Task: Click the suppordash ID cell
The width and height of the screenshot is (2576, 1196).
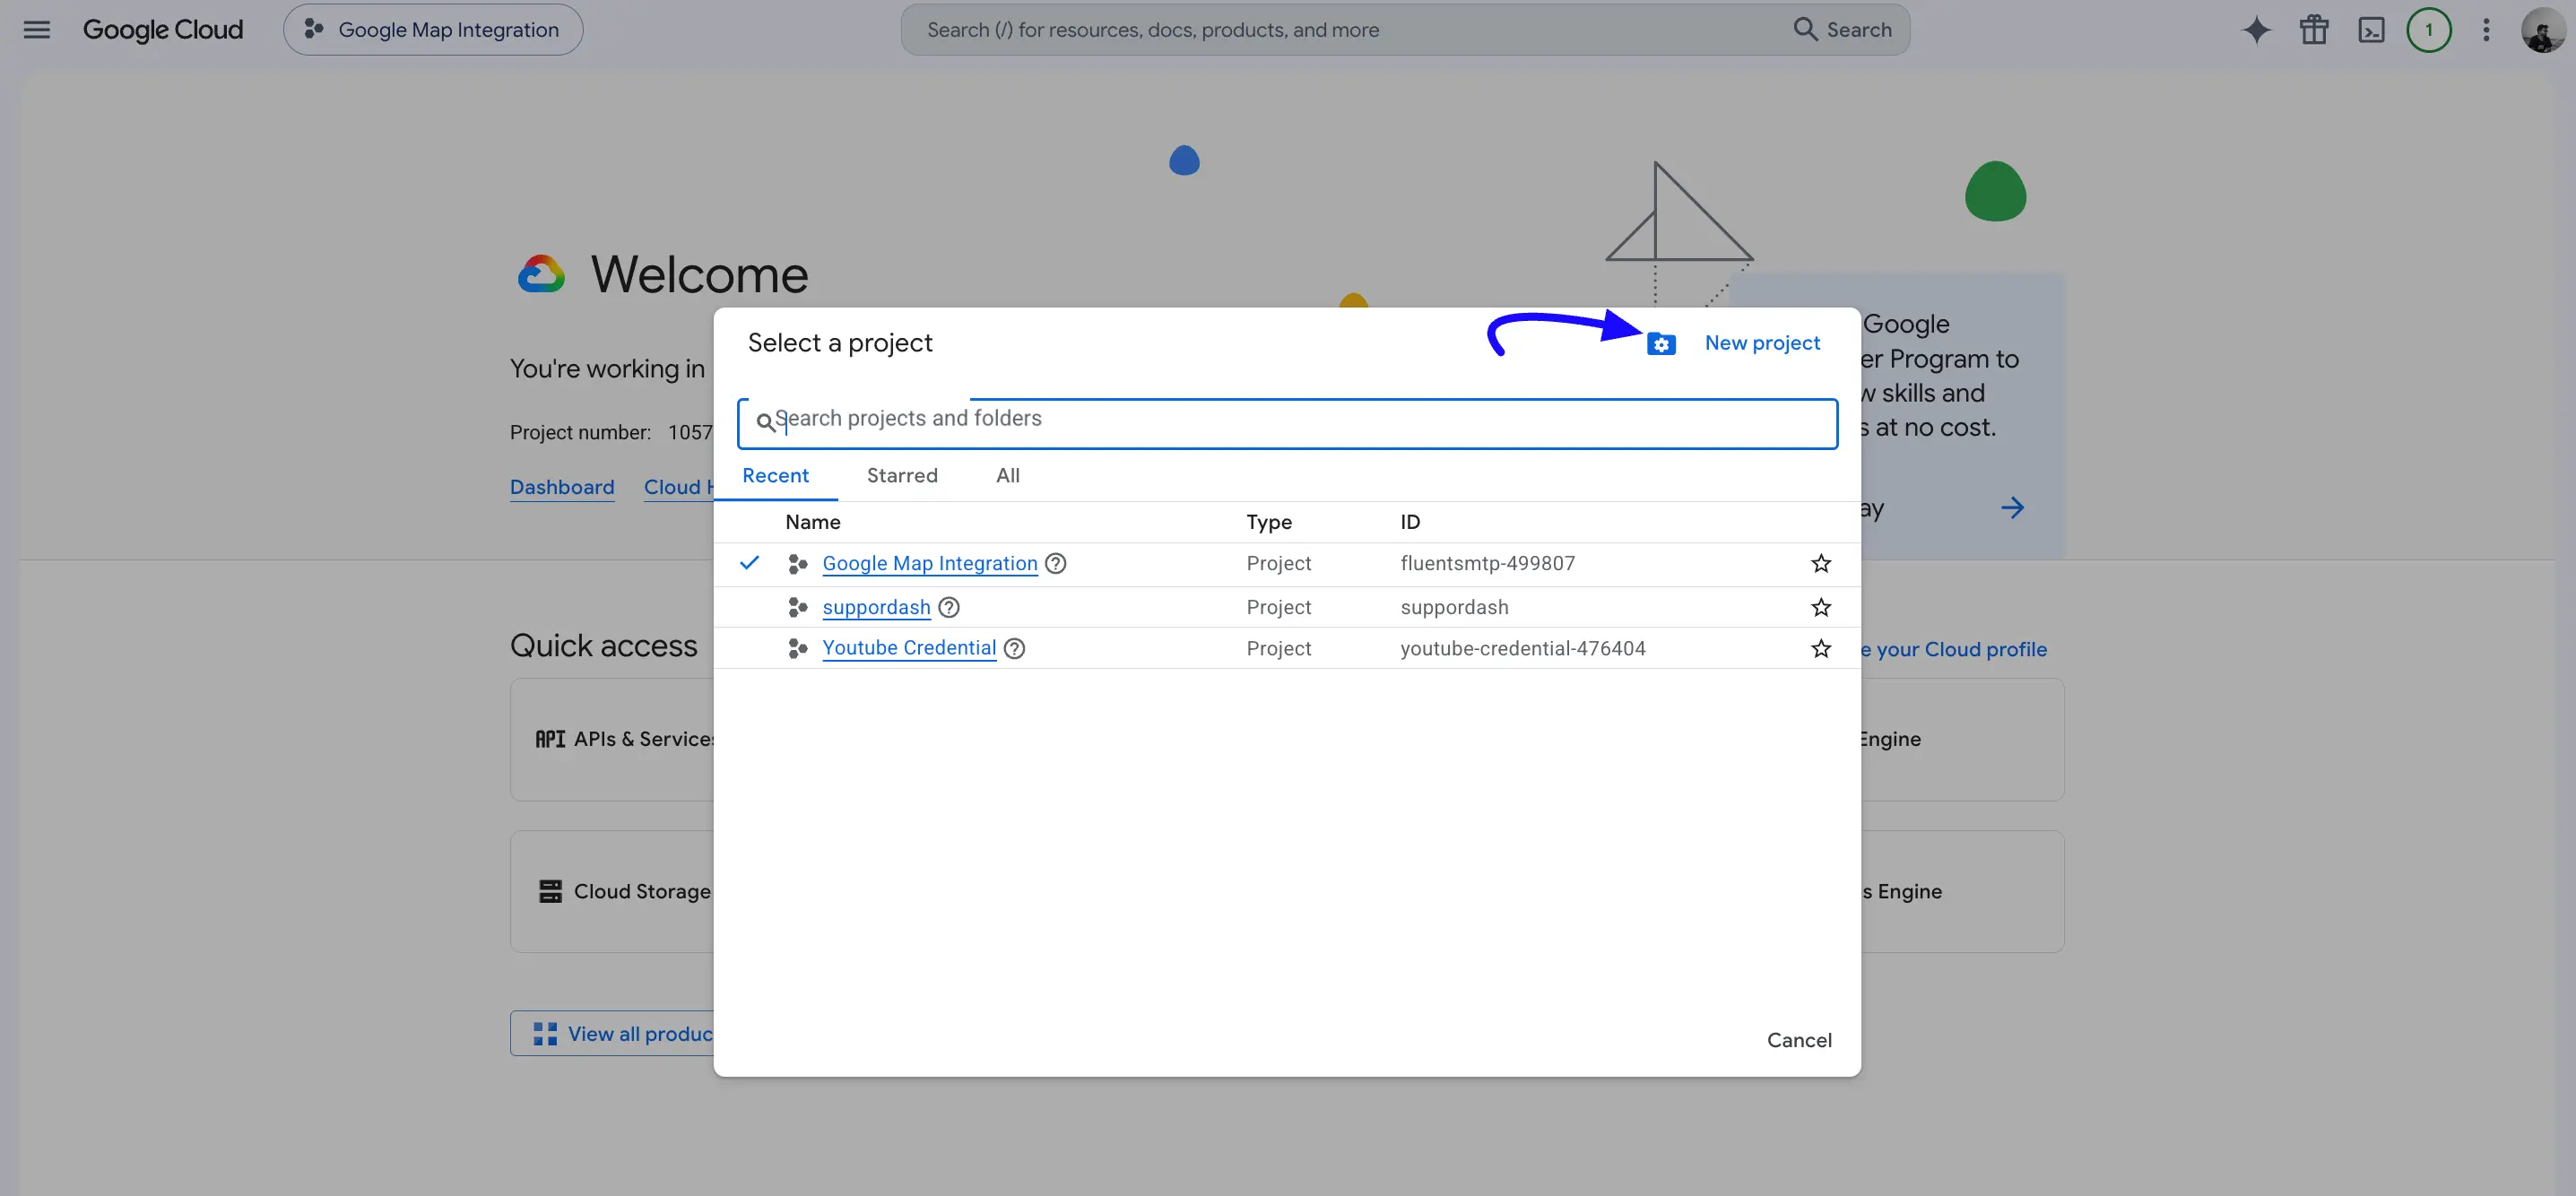Action: (x=1454, y=607)
